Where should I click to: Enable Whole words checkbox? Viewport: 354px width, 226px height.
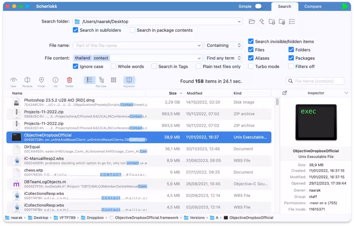tap(113, 66)
